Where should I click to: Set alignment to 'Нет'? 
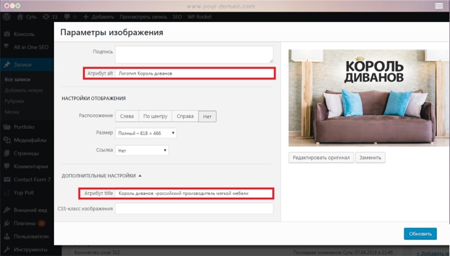pos(207,116)
